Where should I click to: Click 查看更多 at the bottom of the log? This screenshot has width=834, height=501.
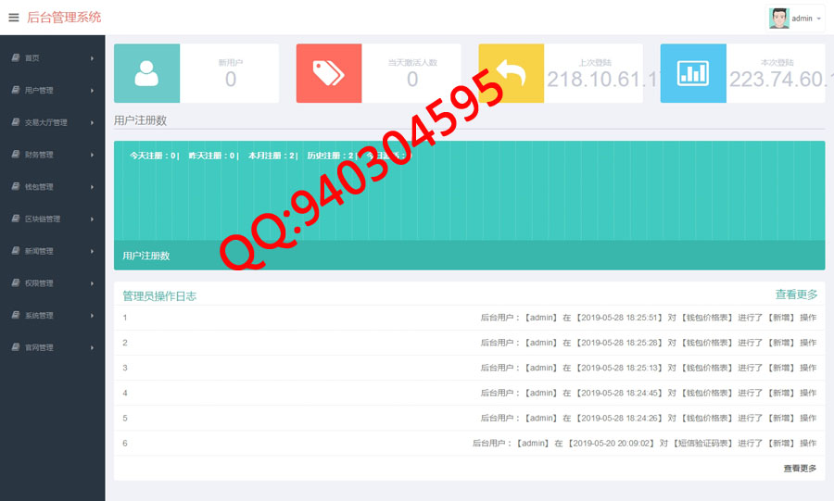tap(800, 469)
